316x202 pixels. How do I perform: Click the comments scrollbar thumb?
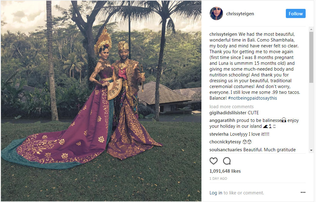tap(311, 57)
